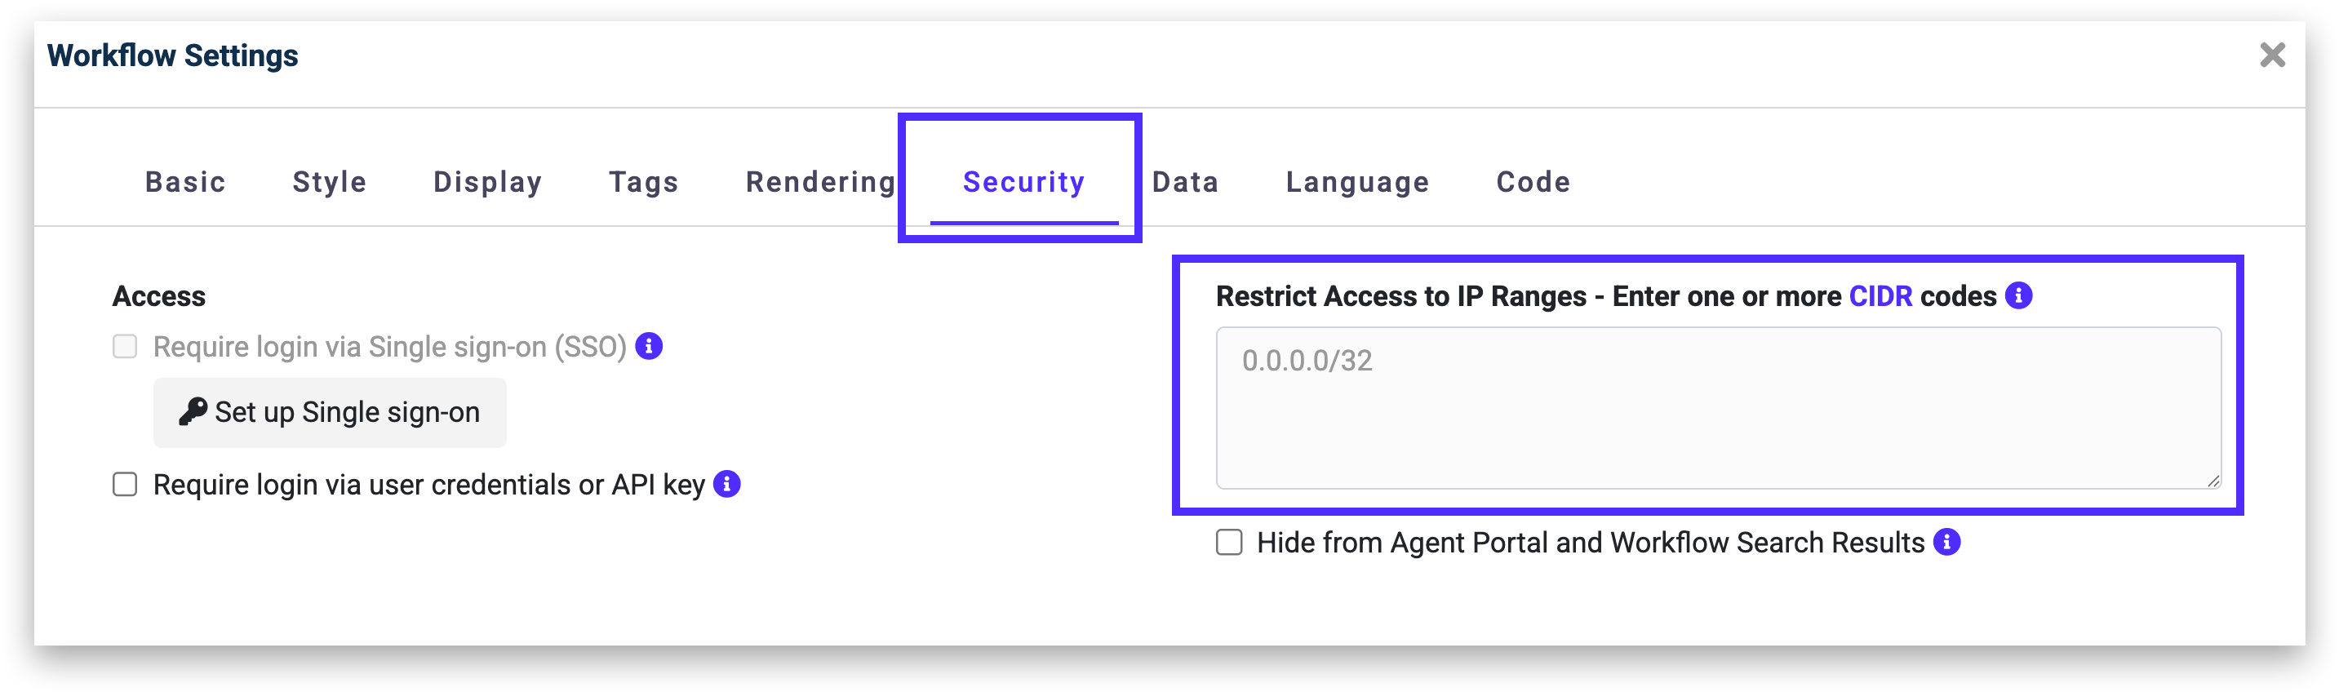Open the Style tab

click(x=330, y=182)
